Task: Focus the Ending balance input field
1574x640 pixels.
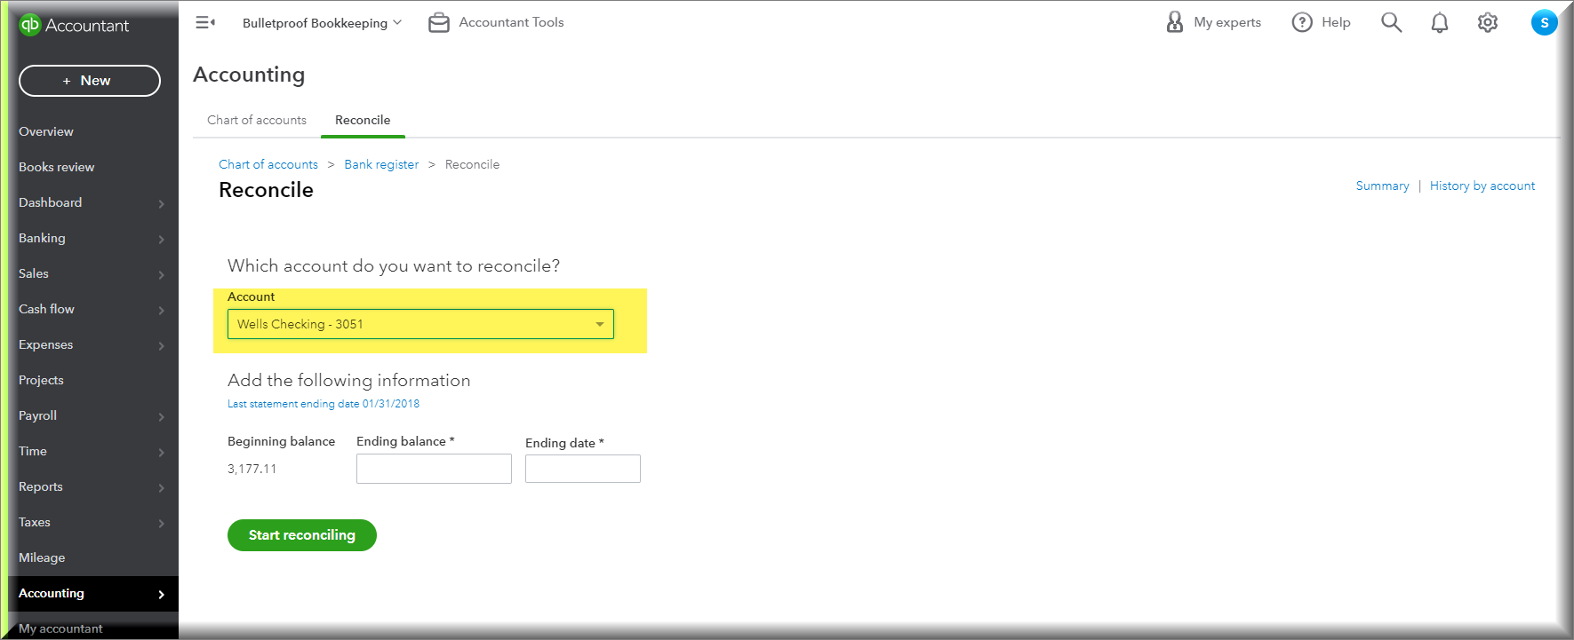Action: click(434, 469)
